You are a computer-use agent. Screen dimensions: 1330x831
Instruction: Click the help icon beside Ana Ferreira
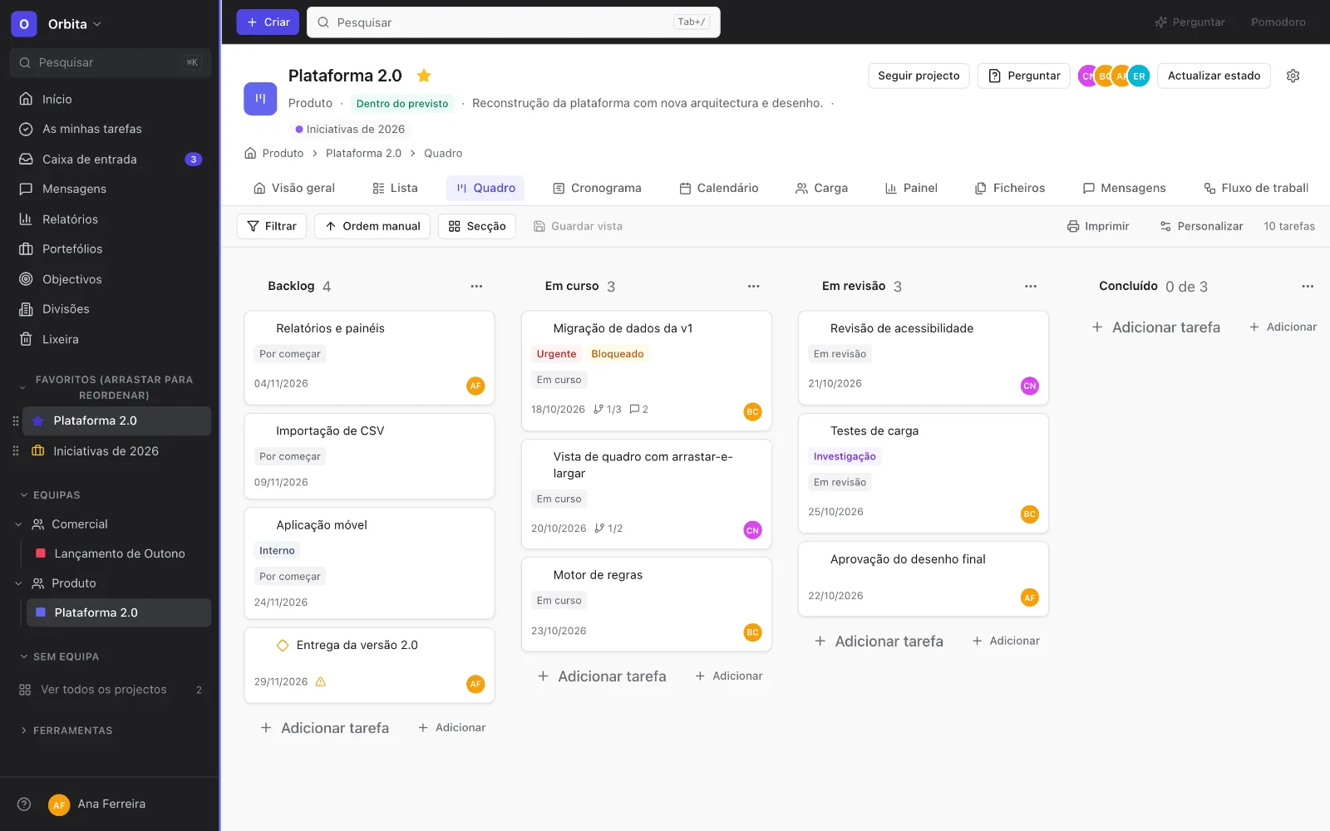pos(24,804)
